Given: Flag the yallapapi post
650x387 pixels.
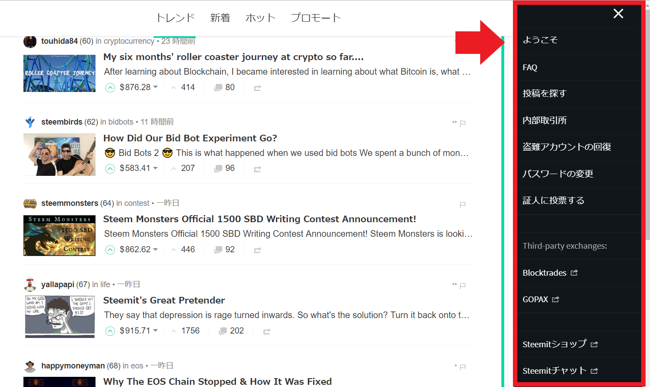Looking at the screenshot, I should pyautogui.click(x=463, y=286).
